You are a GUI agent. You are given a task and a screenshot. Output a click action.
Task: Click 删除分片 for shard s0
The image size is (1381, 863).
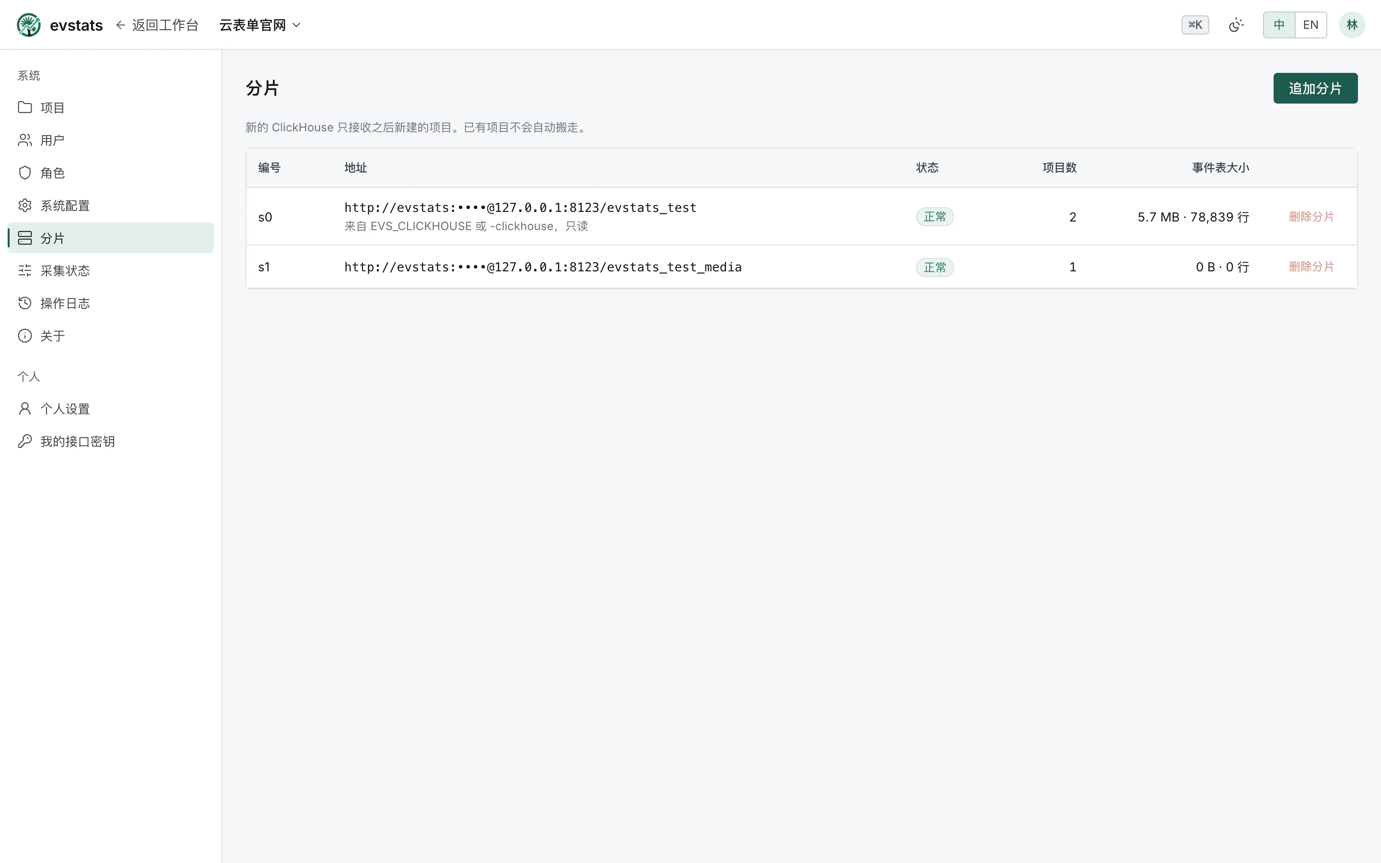click(x=1311, y=216)
